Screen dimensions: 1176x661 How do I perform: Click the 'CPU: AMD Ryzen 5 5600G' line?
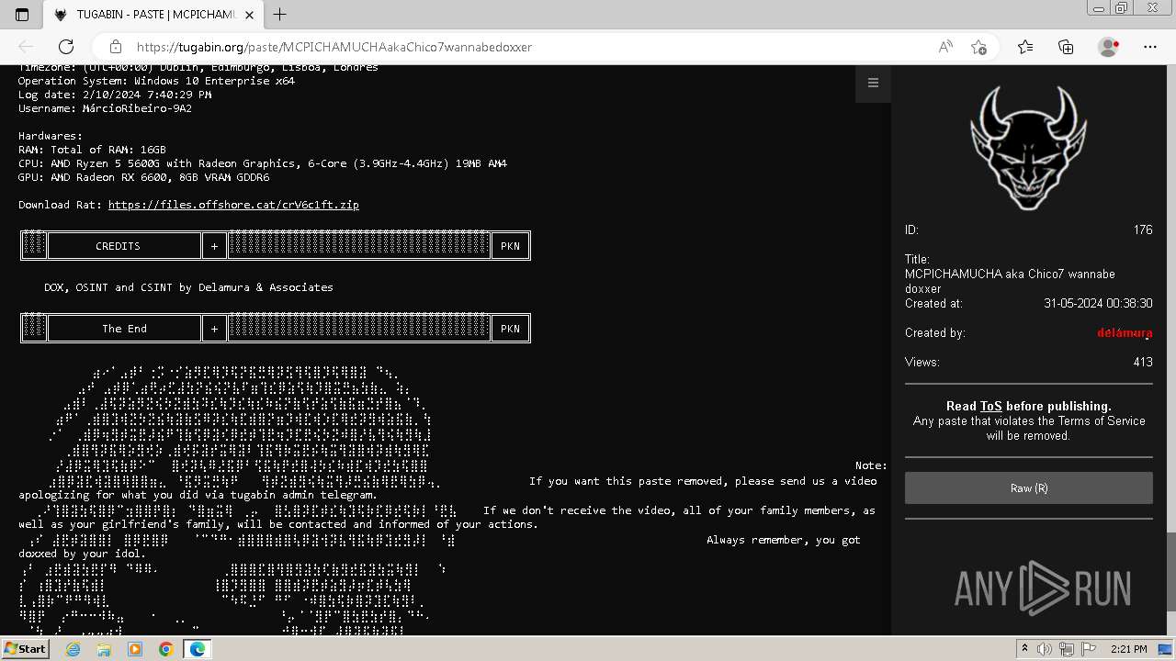[x=263, y=163]
